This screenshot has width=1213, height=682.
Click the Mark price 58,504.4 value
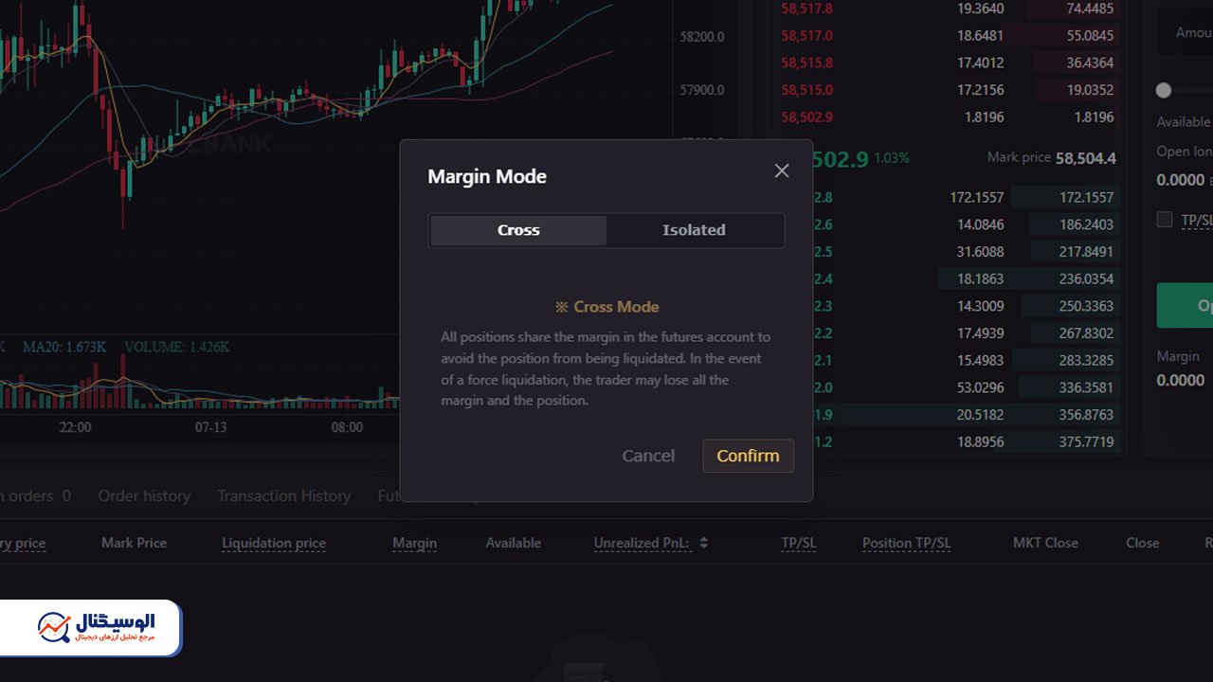click(x=1085, y=158)
